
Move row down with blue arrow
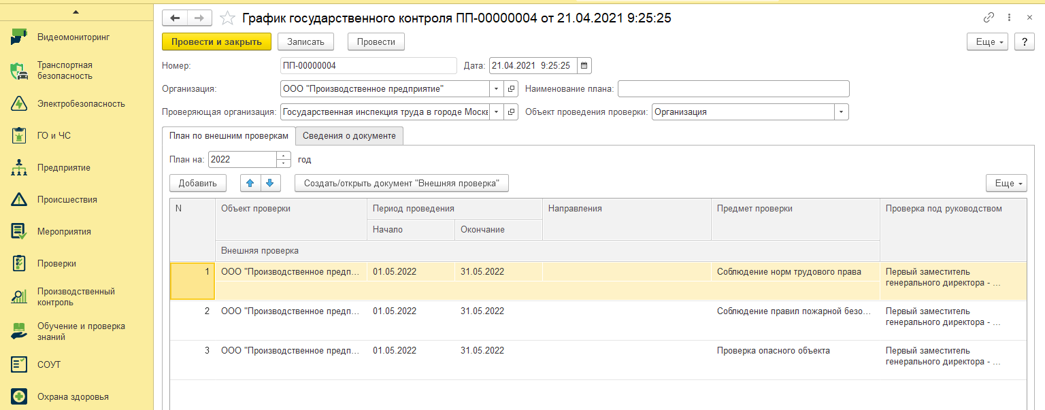pyautogui.click(x=270, y=183)
